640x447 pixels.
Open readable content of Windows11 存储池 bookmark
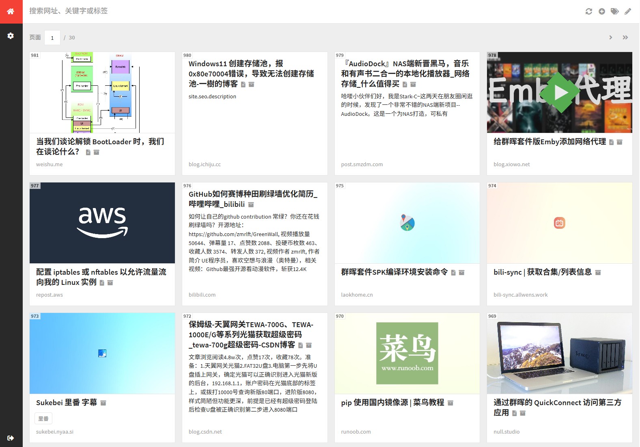(x=243, y=85)
